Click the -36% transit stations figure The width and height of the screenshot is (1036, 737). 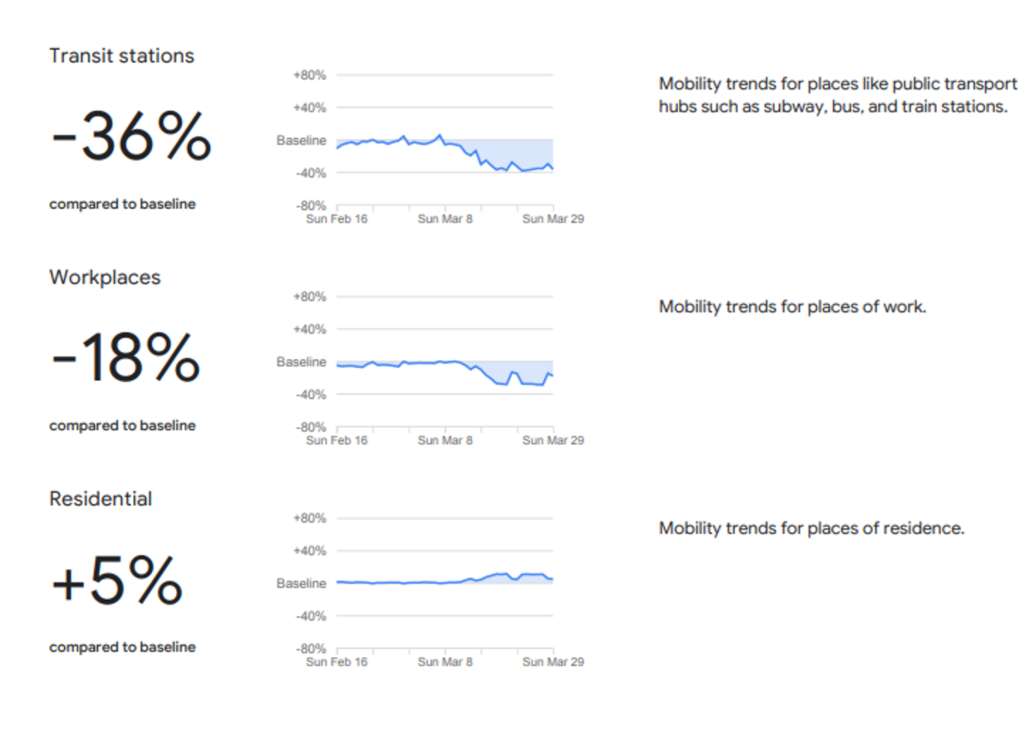(132, 136)
